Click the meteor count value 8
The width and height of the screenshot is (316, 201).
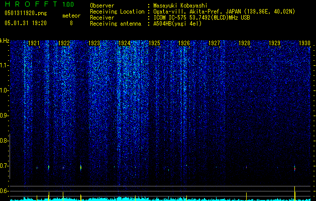point(71,23)
